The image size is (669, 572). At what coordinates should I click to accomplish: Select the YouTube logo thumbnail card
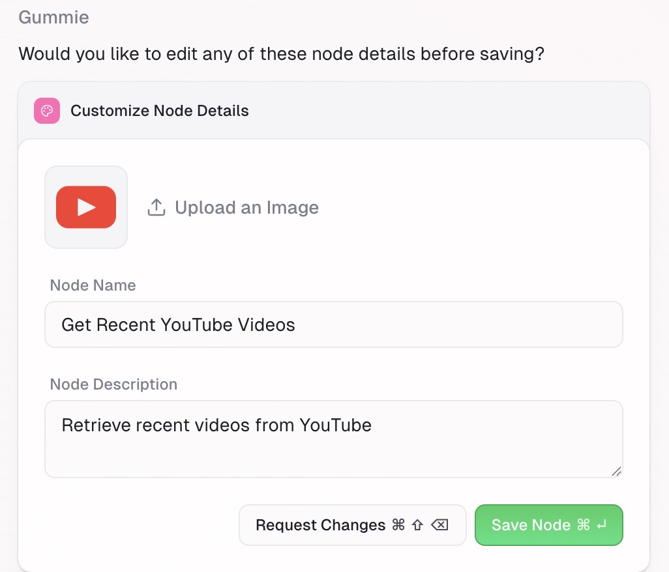[x=85, y=207]
